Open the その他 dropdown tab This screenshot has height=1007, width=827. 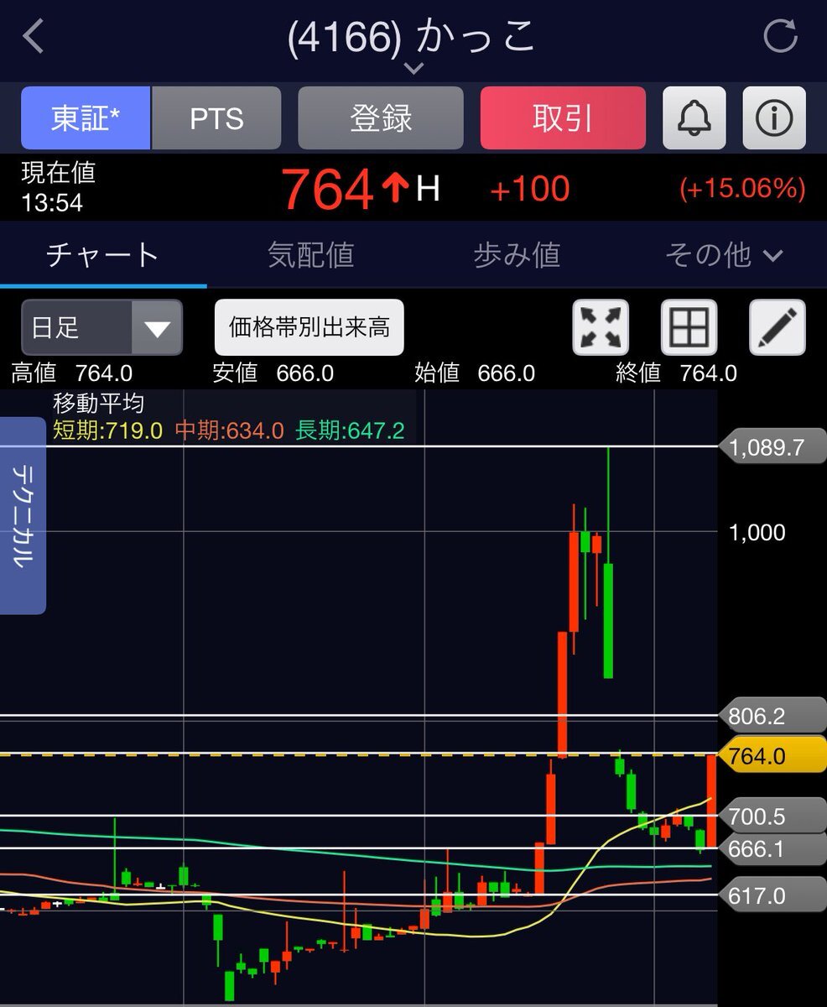724,254
